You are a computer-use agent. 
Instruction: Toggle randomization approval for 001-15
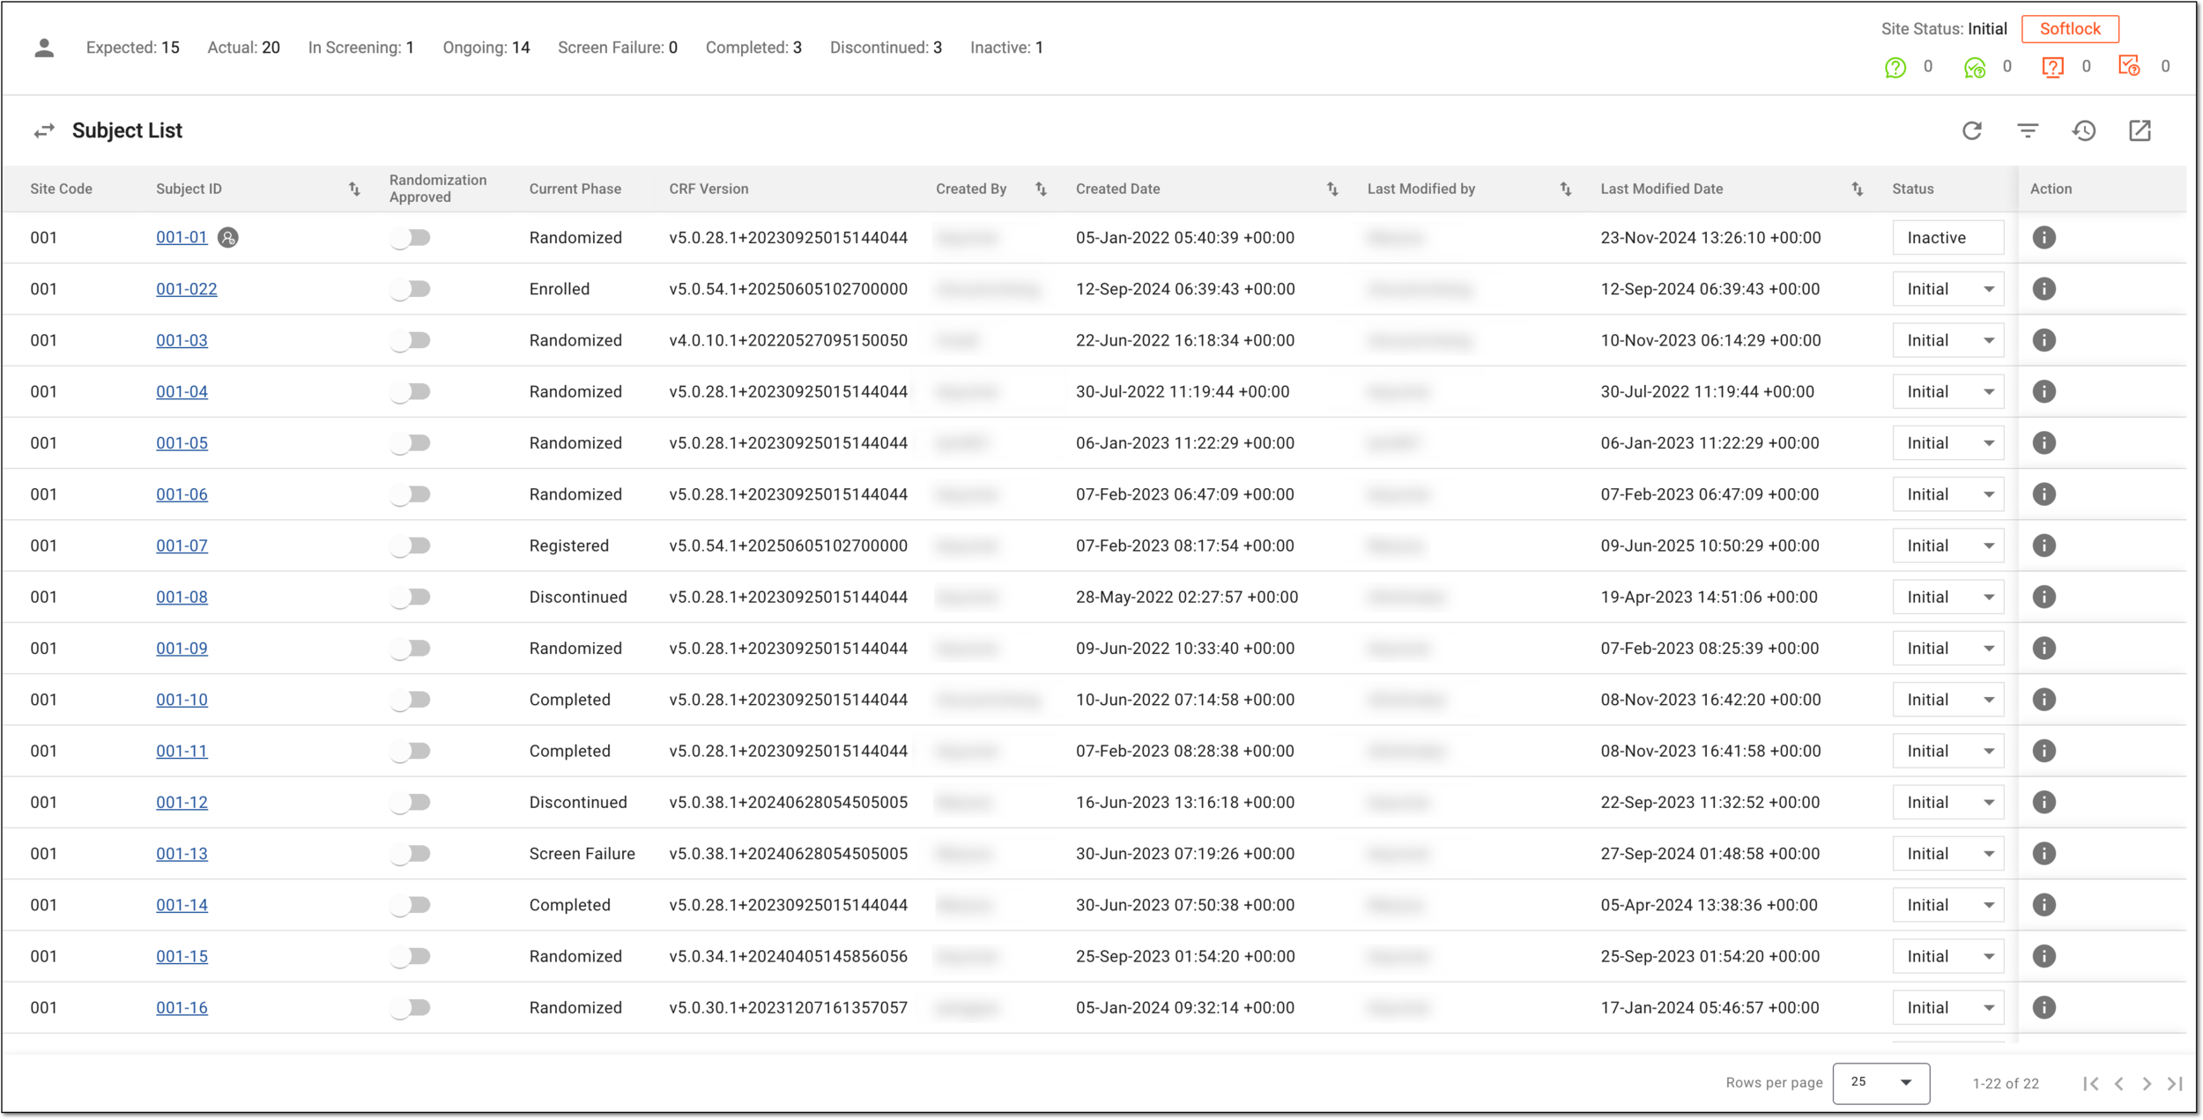tap(410, 957)
